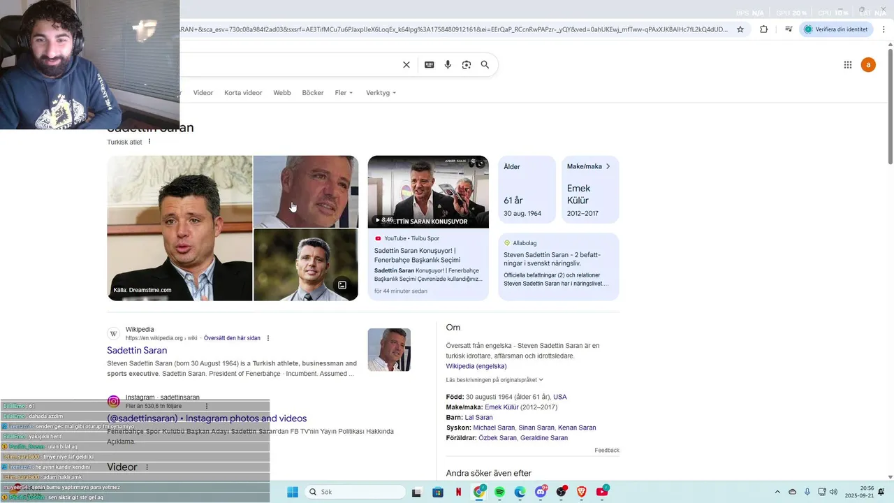This screenshot has height=503, width=894.
Task: Start voice search with the microphone icon
Action: coord(448,65)
